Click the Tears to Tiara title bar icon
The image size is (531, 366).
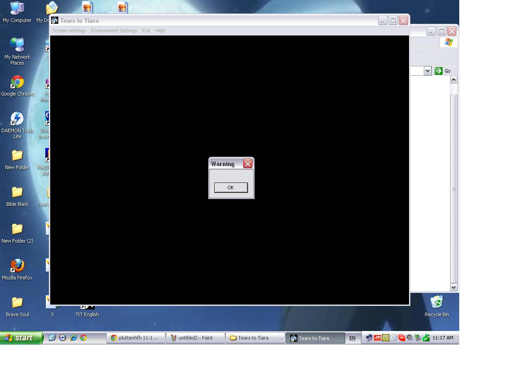click(55, 21)
